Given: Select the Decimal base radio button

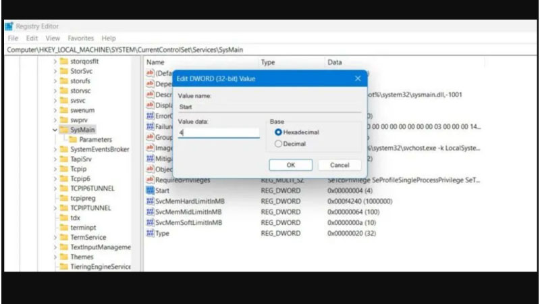Looking at the screenshot, I should coord(278,144).
